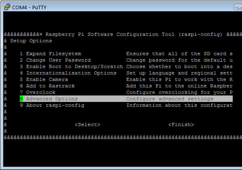Select the Expand Filesystem option
Screen dimensions: 242x170
point(53,54)
